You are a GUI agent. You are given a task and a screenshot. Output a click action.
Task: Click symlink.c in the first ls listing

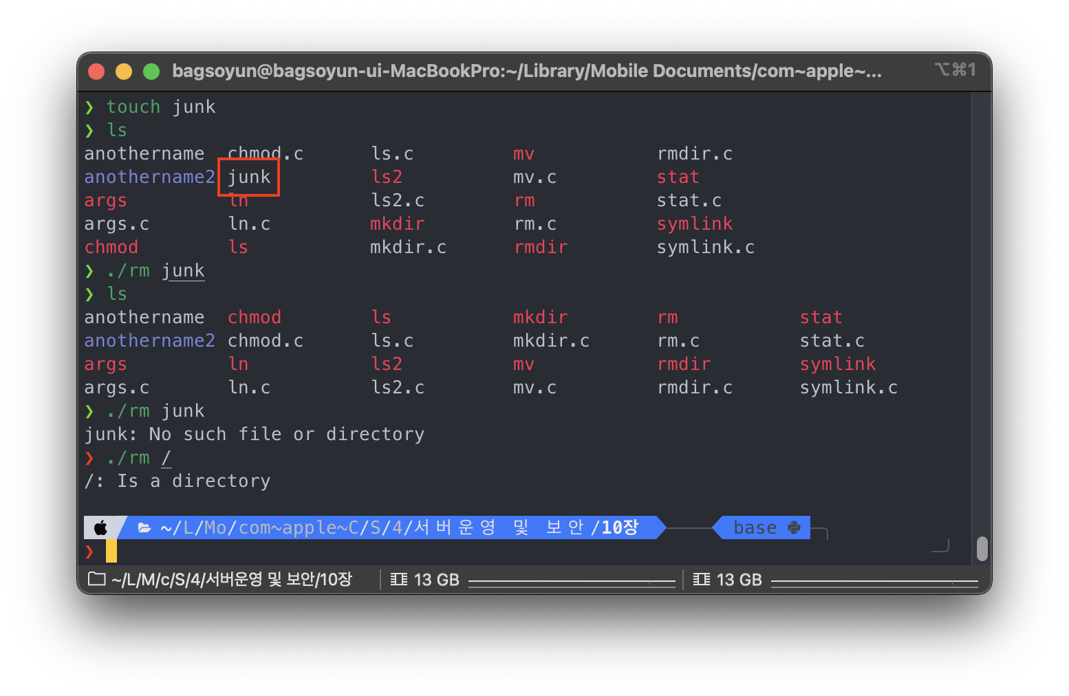coord(706,247)
